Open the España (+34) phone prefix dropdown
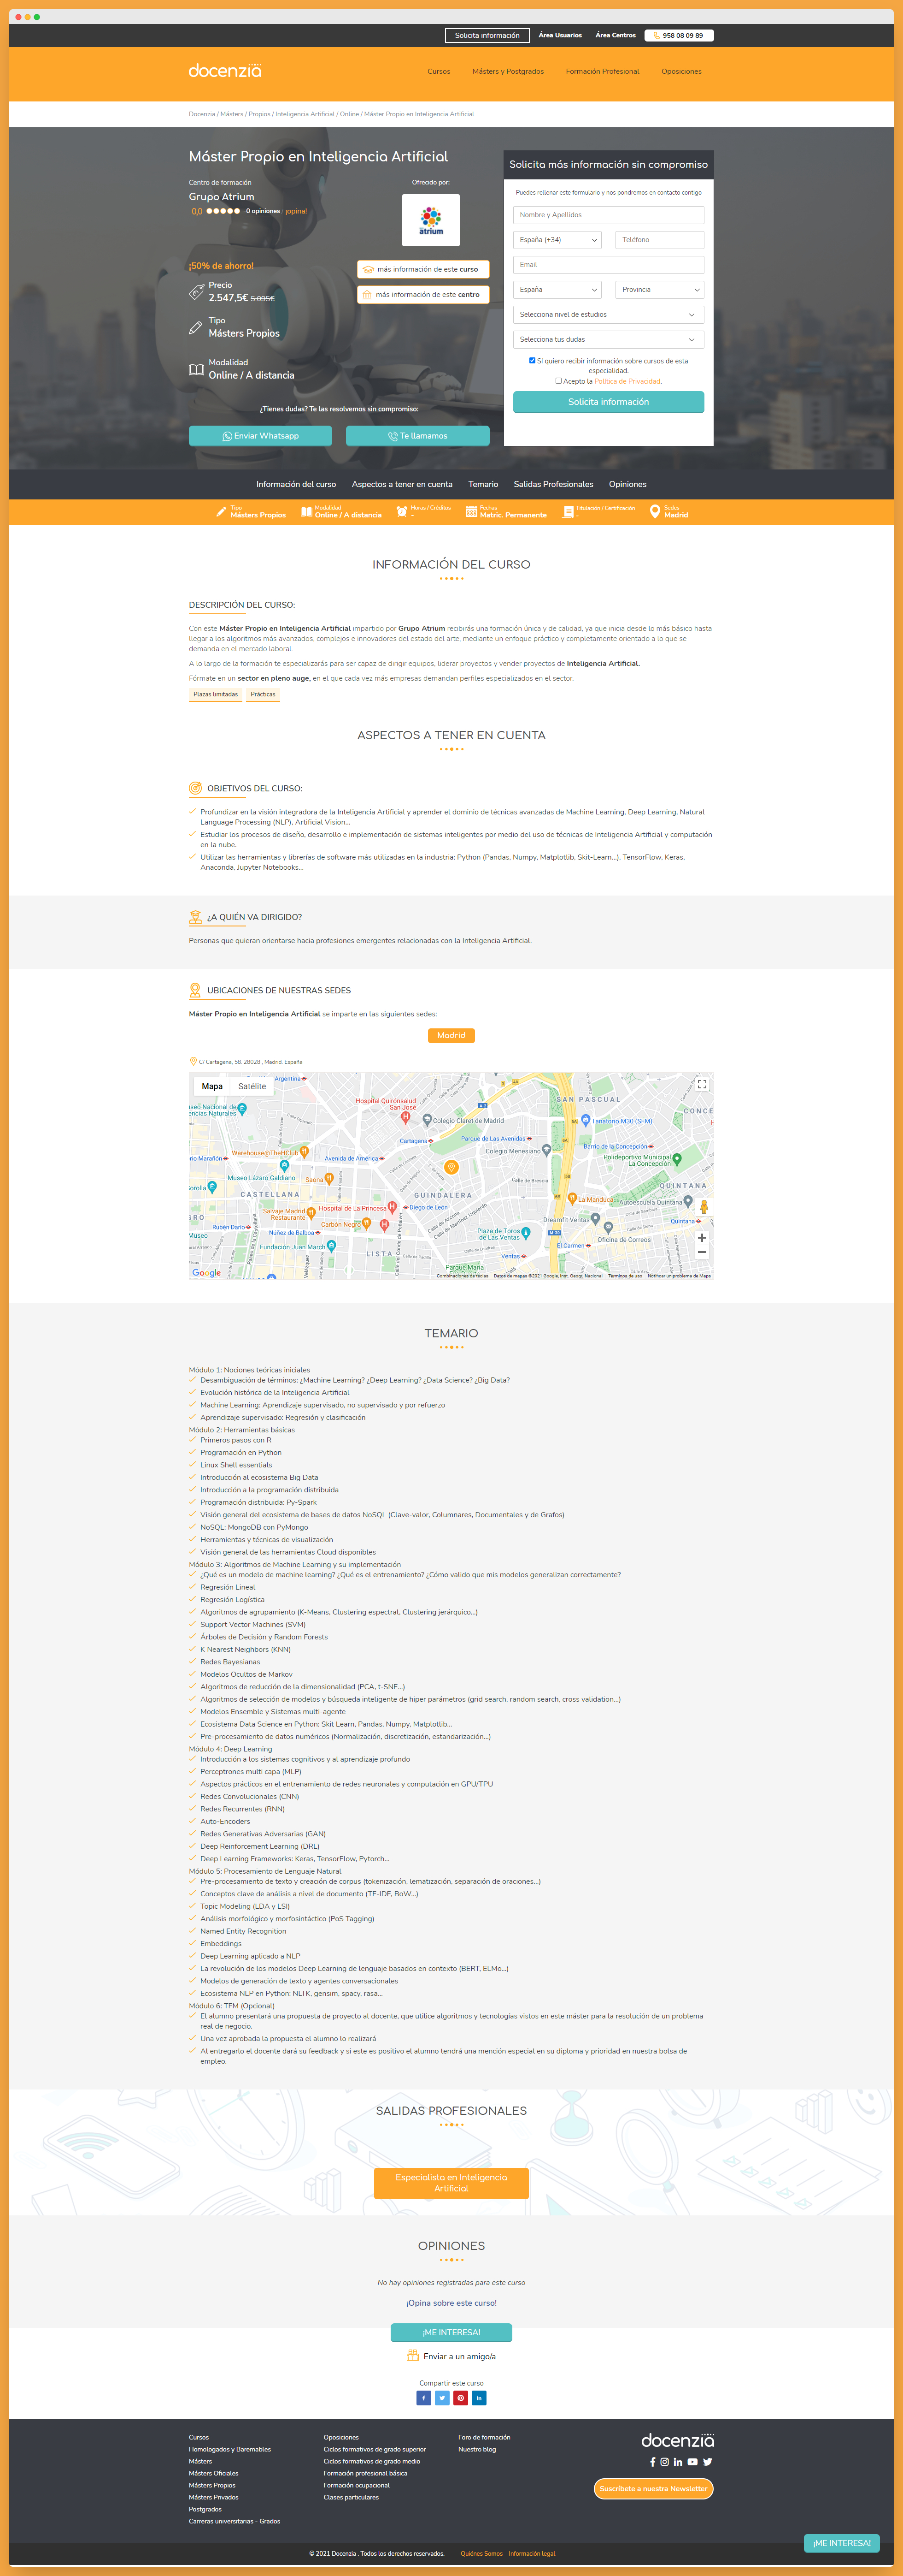This screenshot has height=2576, width=903. (x=557, y=240)
